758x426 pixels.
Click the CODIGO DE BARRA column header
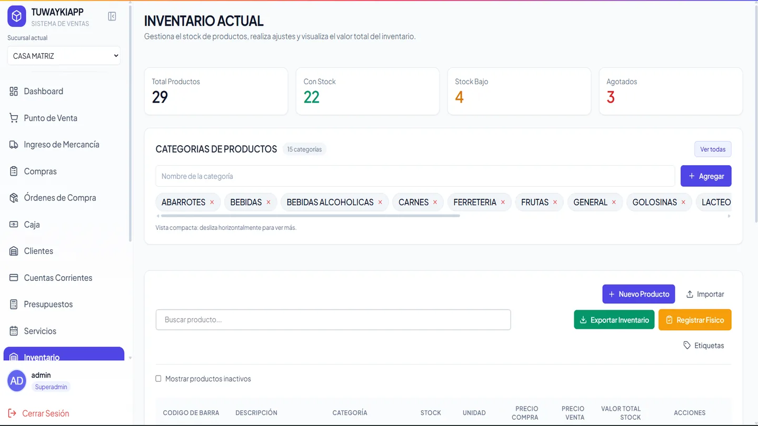click(x=191, y=413)
